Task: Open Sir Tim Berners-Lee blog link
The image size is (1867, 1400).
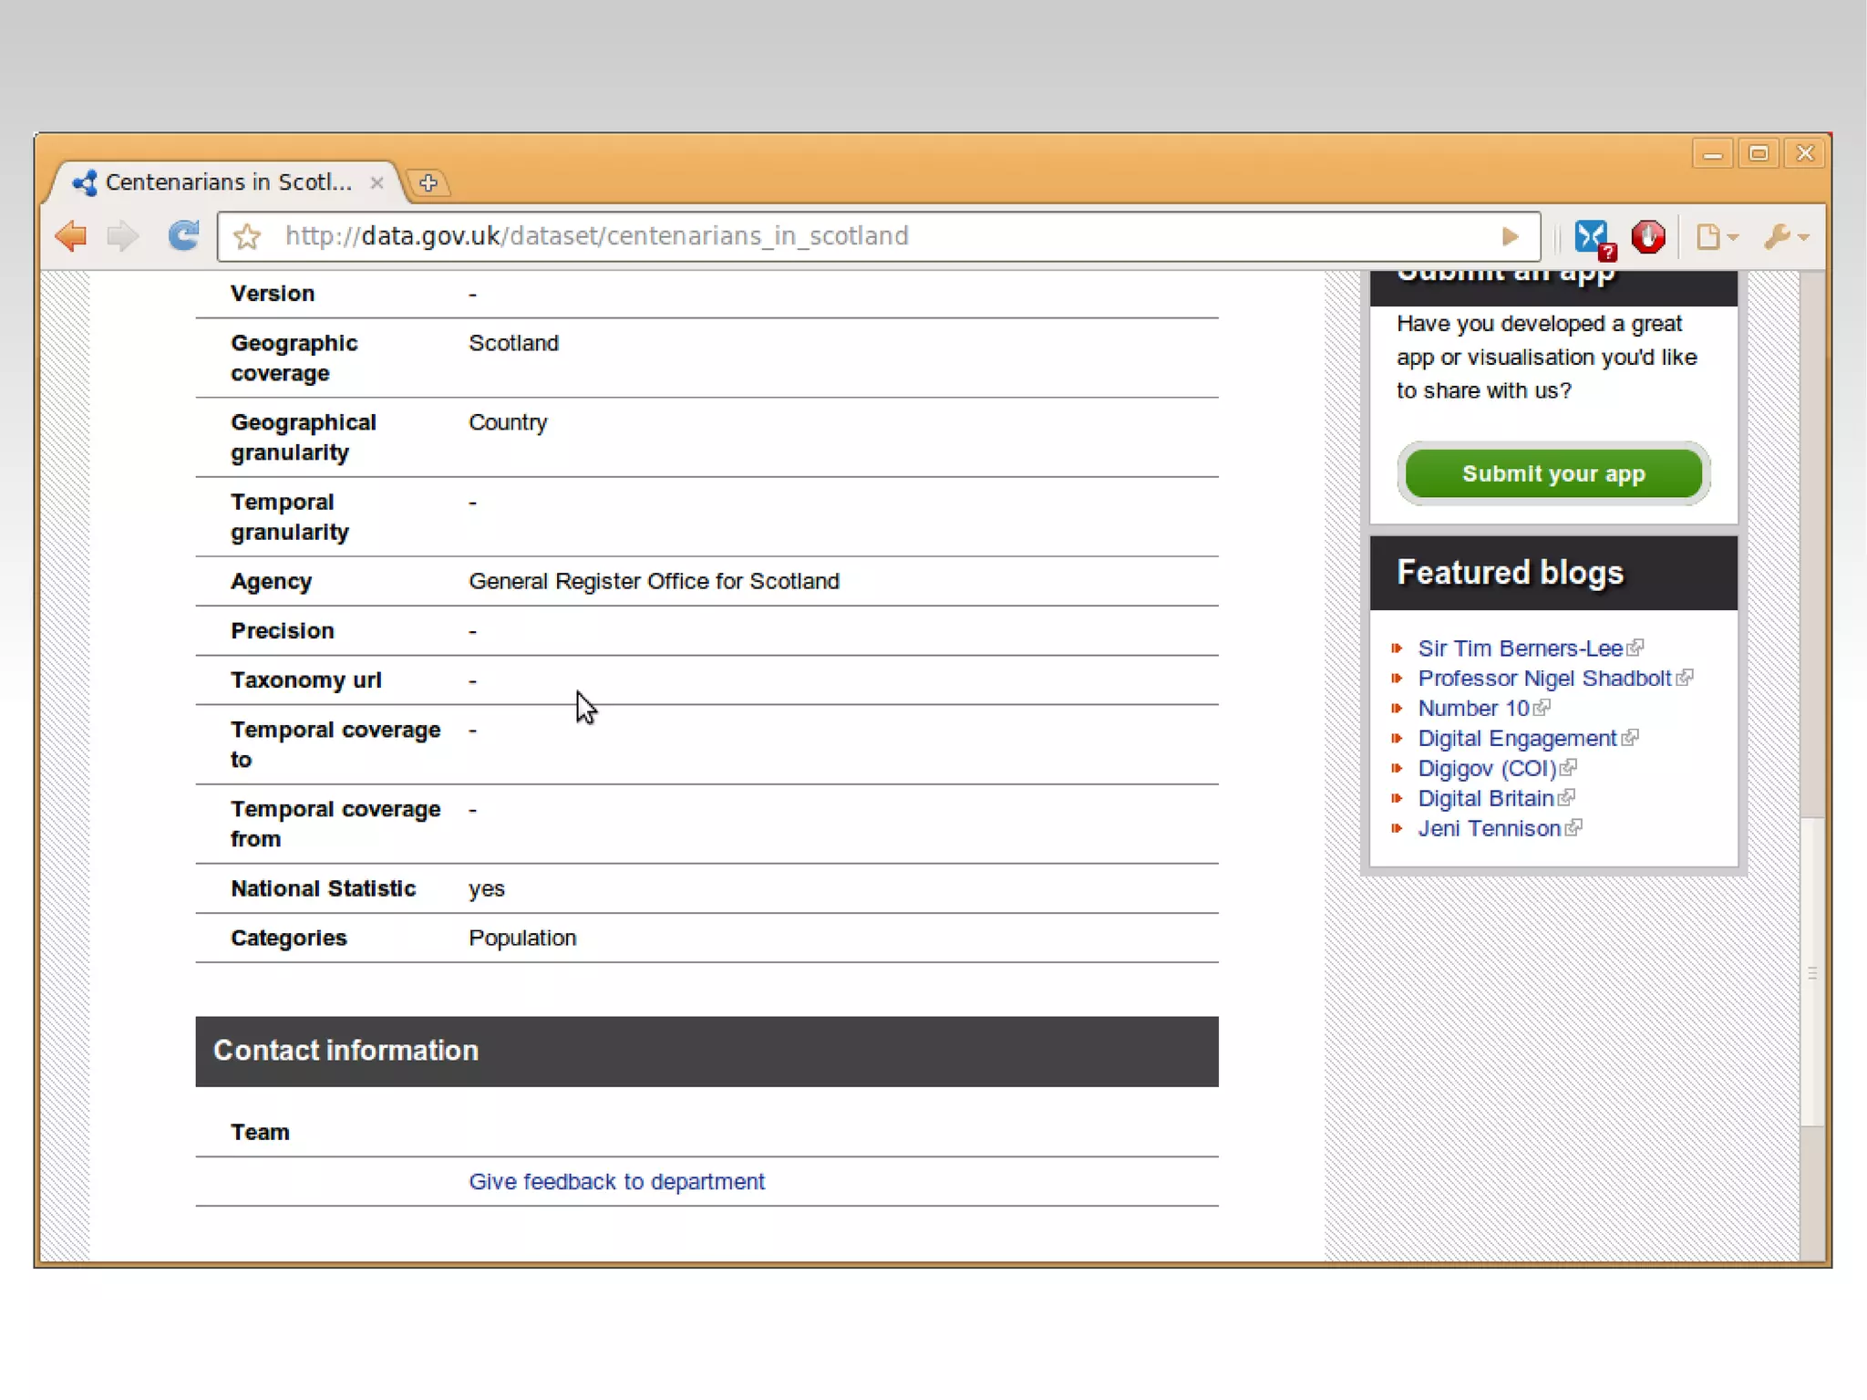Action: click(x=1520, y=648)
